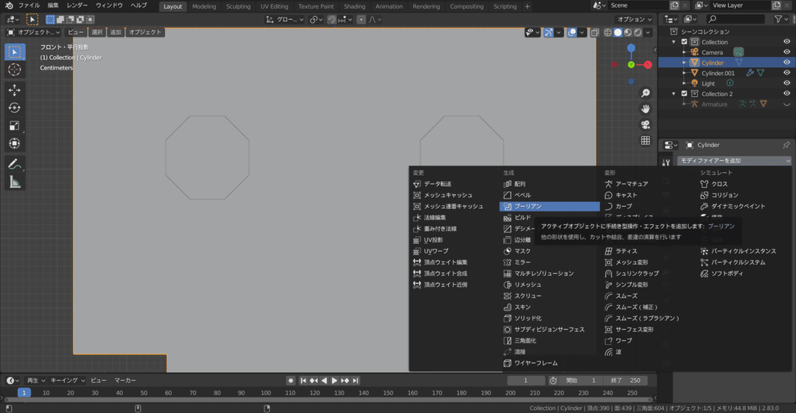
Task: Toggle visibility of Camera in outliner
Action: pyautogui.click(x=787, y=52)
